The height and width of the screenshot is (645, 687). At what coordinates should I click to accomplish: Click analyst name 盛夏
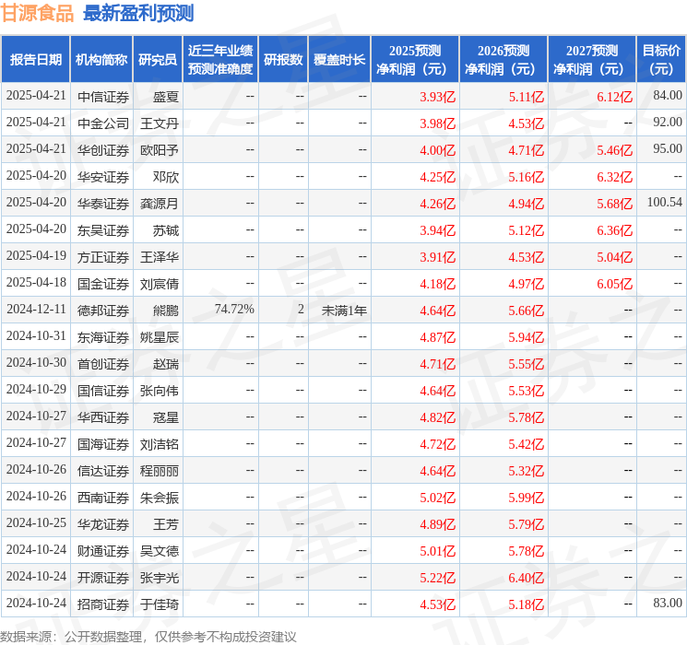pos(166,97)
